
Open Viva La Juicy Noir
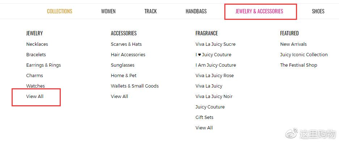pos(214,96)
